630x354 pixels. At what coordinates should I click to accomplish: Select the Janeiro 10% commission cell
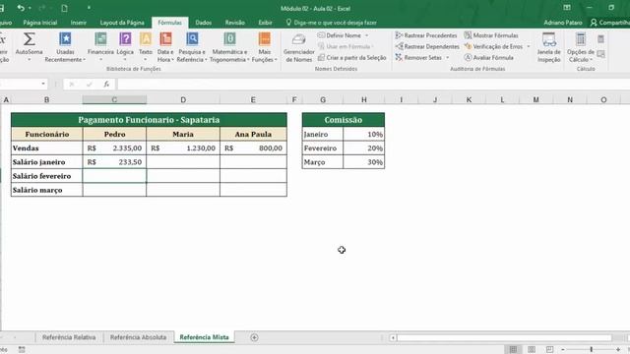pos(364,134)
